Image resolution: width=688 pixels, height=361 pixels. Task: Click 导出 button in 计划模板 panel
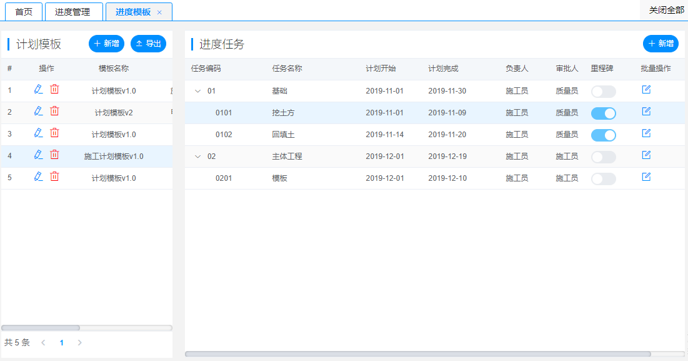pyautogui.click(x=148, y=44)
